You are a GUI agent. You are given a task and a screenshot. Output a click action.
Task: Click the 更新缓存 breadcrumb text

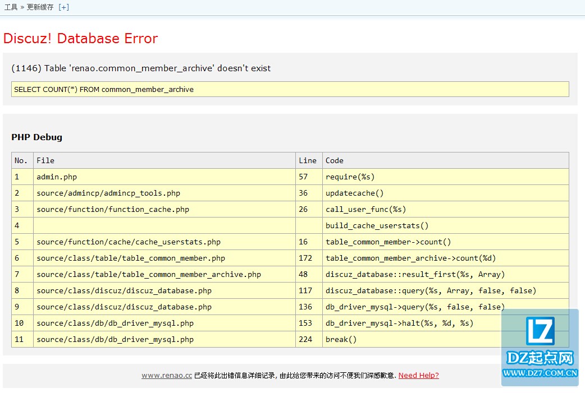(40, 7)
